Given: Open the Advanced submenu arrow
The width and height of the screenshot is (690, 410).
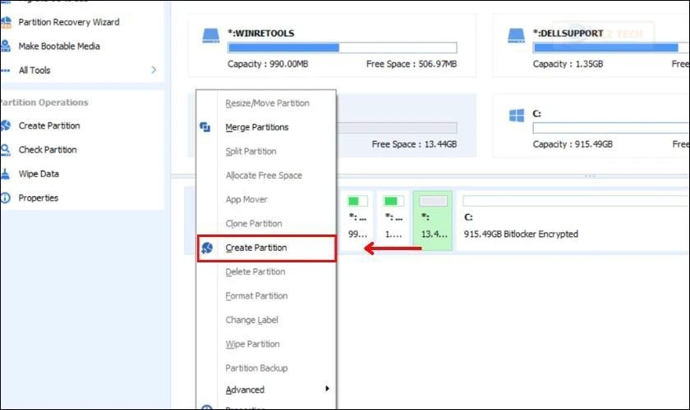Looking at the screenshot, I should tap(327, 389).
